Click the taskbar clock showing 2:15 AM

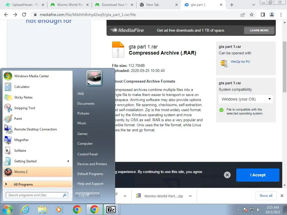[273, 210]
